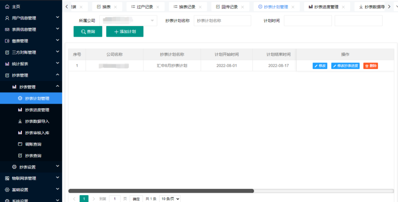Image resolution: width=398 pixels, height=202 pixels.
Task: Expand the 用户信息管理 sidebar menu
Action: click(x=57, y=18)
